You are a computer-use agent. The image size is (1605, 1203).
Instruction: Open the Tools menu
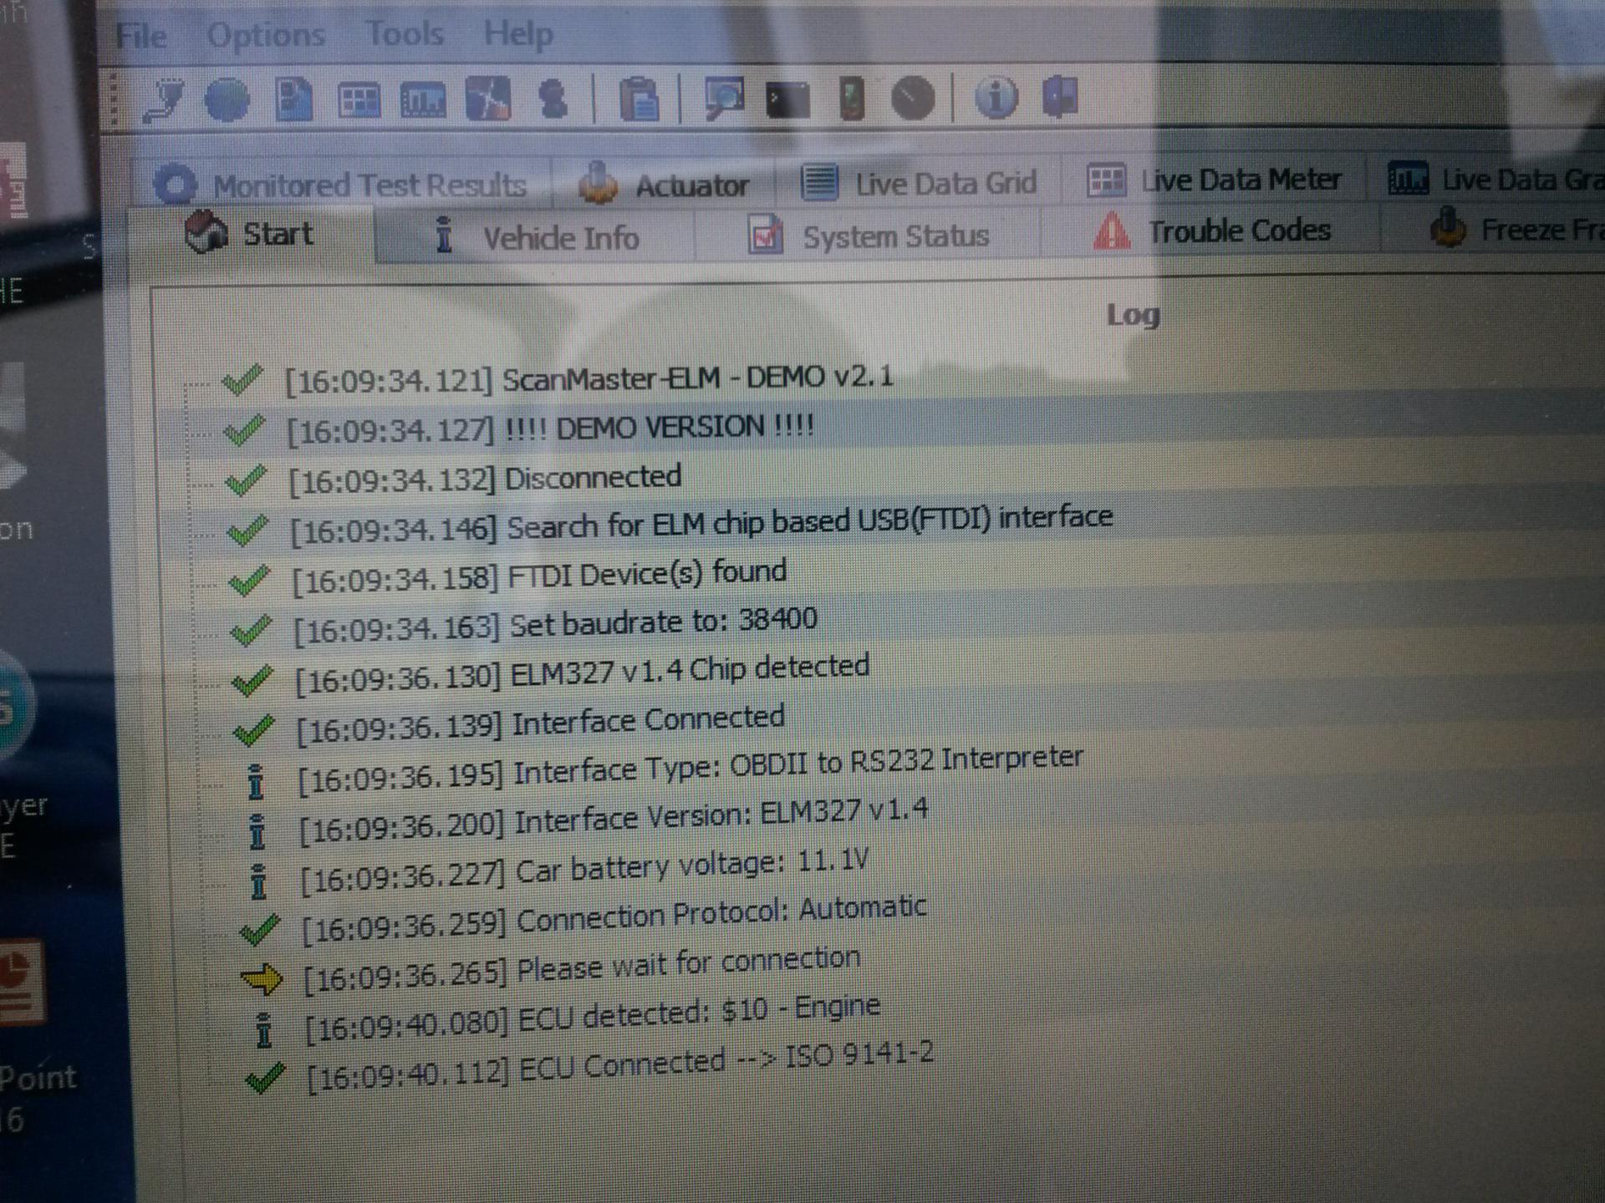(x=405, y=34)
